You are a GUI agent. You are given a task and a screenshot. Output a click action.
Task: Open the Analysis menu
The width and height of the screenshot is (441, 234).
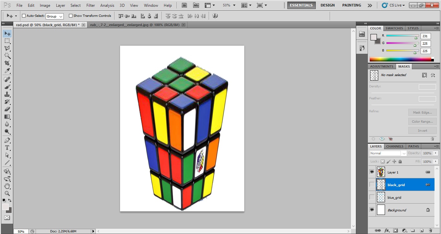pos(107,5)
